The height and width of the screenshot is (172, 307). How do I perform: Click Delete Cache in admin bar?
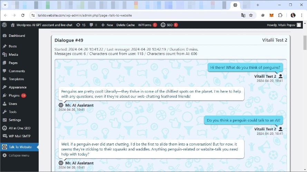click(x=125, y=25)
